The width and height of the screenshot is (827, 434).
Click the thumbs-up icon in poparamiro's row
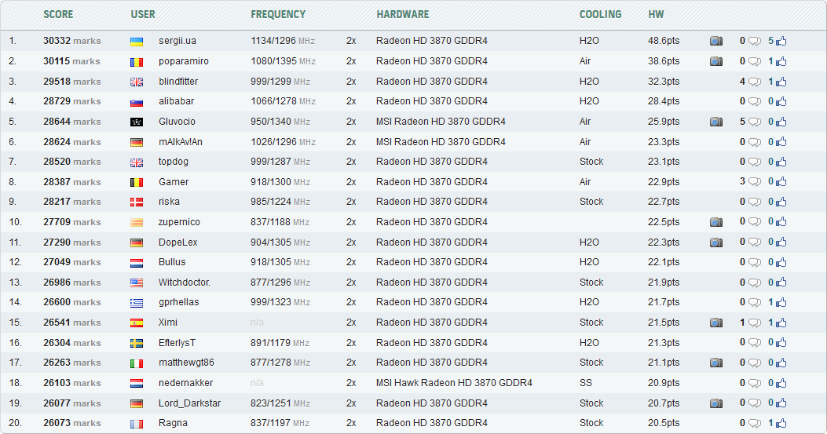tap(781, 61)
